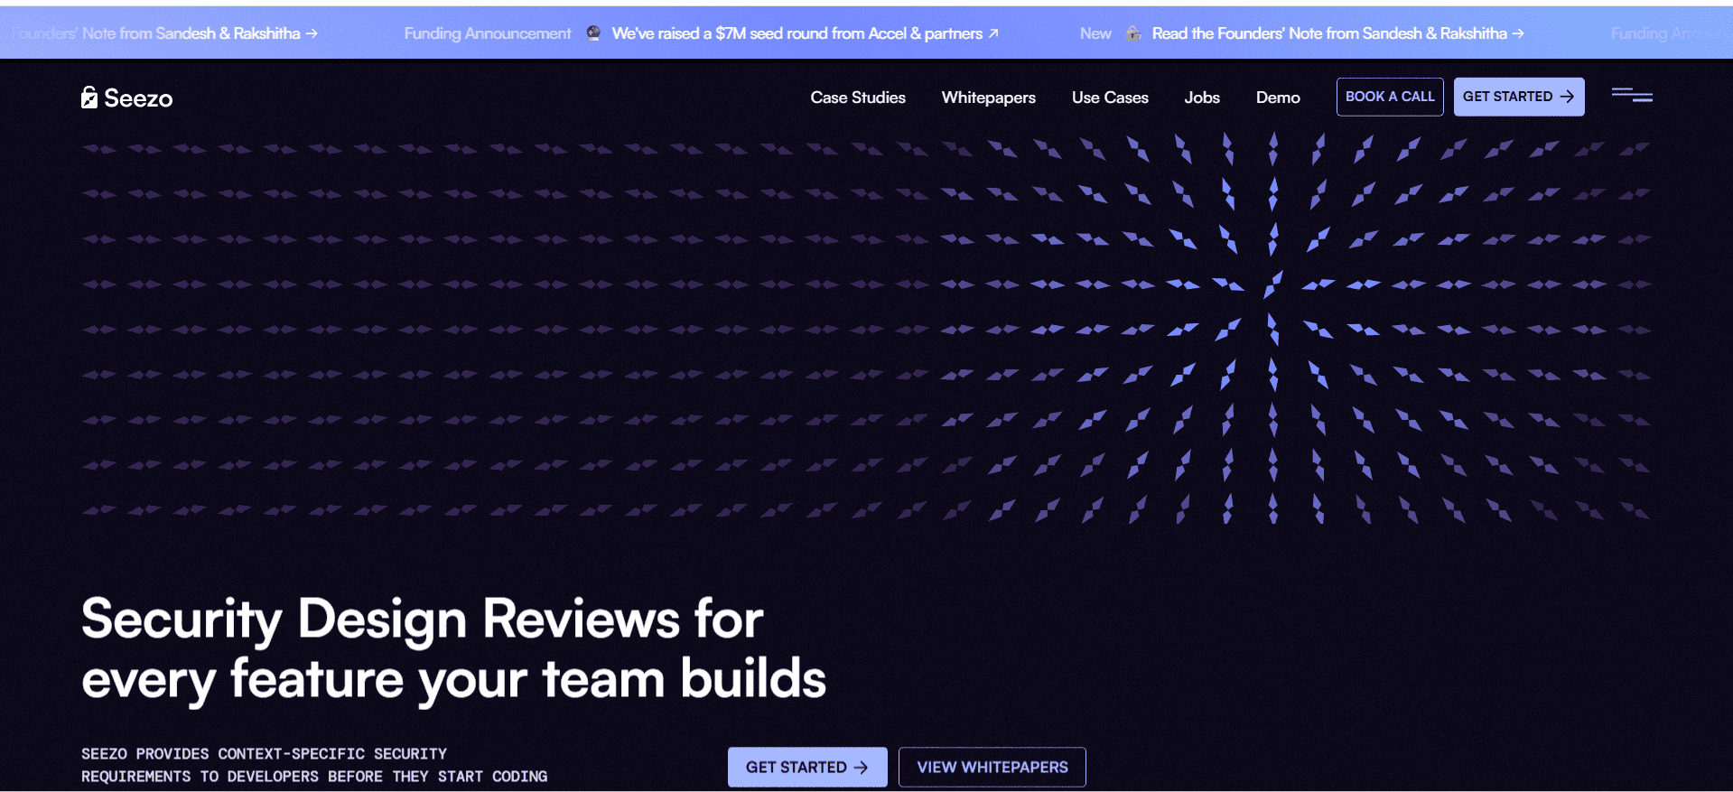This screenshot has width=1733, height=792.
Task: Click the arrow in hero Get Started button
Action: (861, 768)
